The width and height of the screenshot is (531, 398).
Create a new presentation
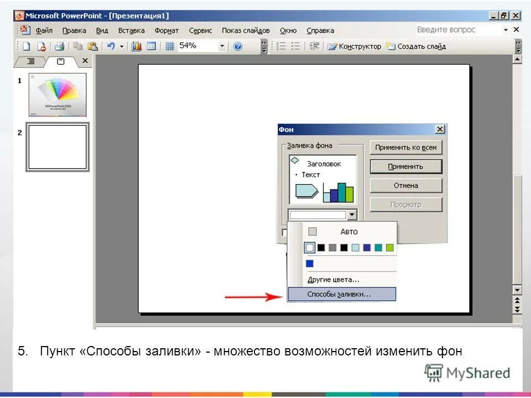pos(25,46)
